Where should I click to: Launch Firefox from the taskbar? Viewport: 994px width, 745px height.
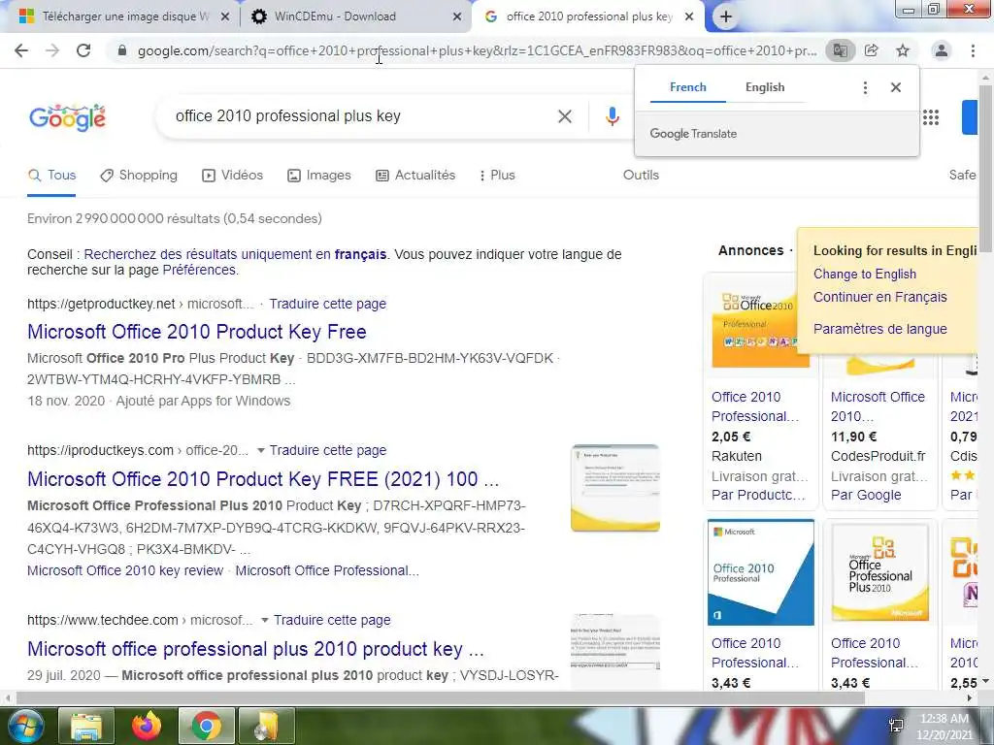147,726
